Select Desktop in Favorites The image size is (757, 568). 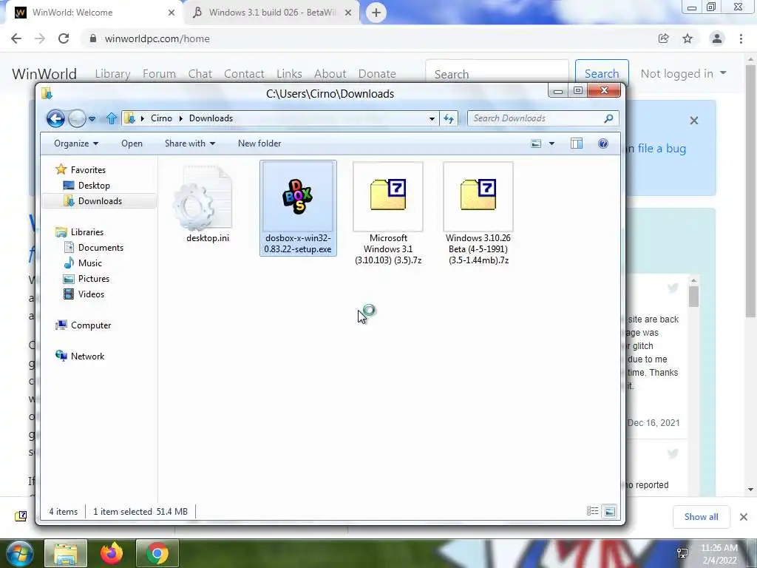click(94, 186)
